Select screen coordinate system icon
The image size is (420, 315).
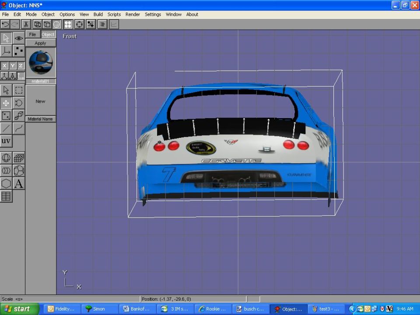coord(21,76)
